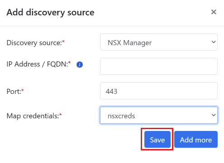Select the nsxcreds value text
This screenshot has height=163, width=224.
[x=121, y=116]
